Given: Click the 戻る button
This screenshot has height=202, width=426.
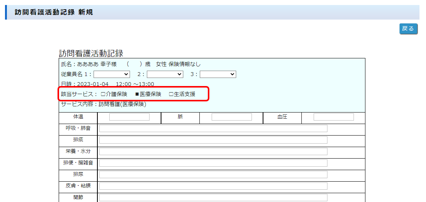Looking at the screenshot, I should (408, 28).
